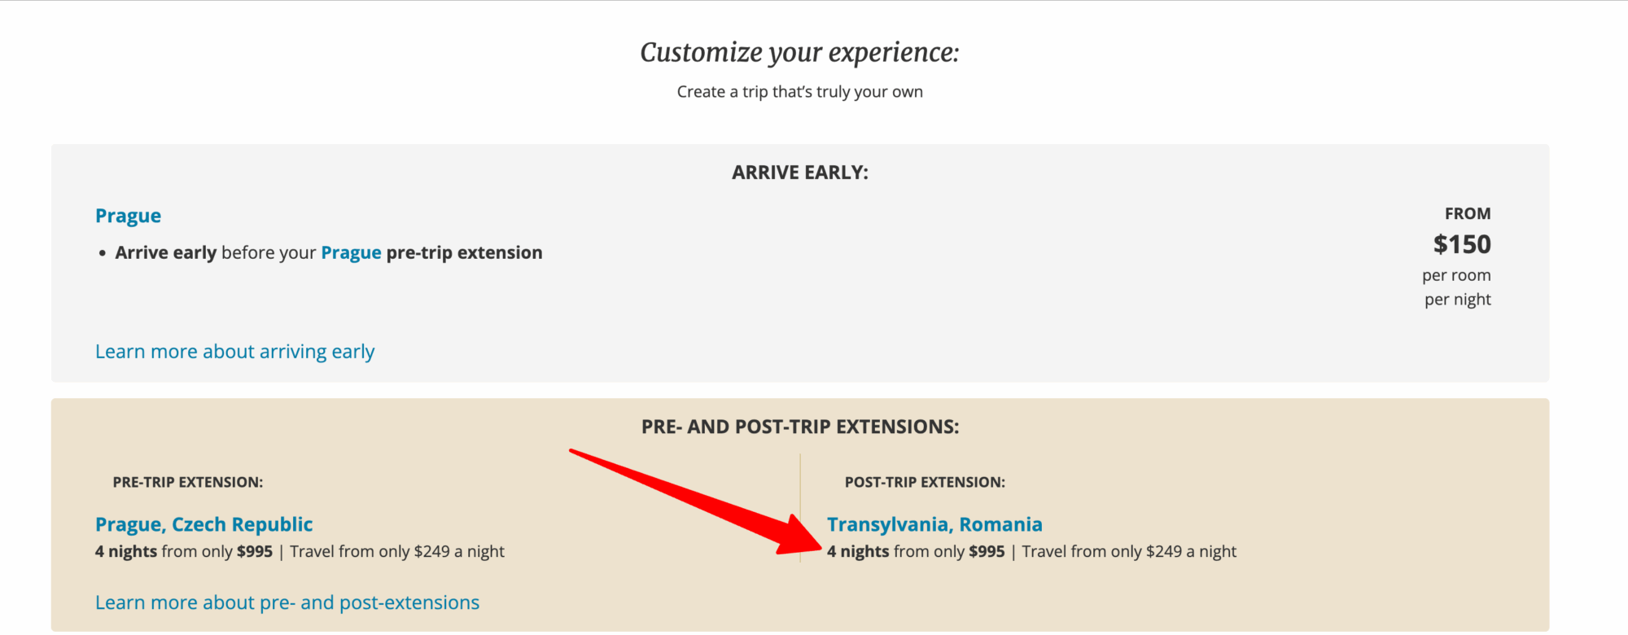Open the Prague, Czech Republic extension link
This screenshot has height=635, width=1628.
point(203,524)
